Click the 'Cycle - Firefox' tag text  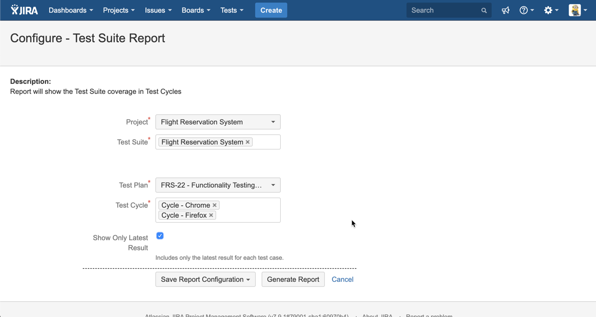(x=184, y=215)
